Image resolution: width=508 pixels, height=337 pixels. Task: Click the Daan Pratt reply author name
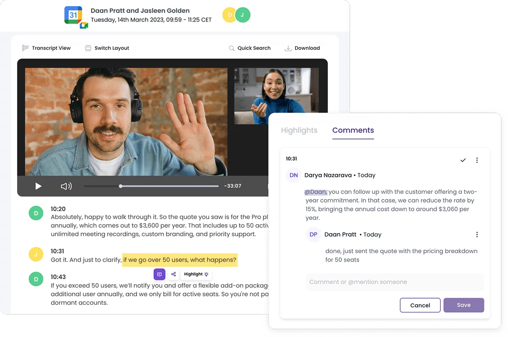pos(340,234)
